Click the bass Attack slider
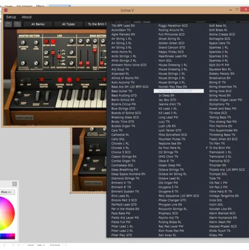 pyautogui.click(x=81, y=63)
